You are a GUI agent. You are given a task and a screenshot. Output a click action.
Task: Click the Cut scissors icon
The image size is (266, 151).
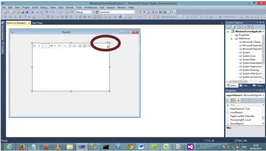point(32,12)
